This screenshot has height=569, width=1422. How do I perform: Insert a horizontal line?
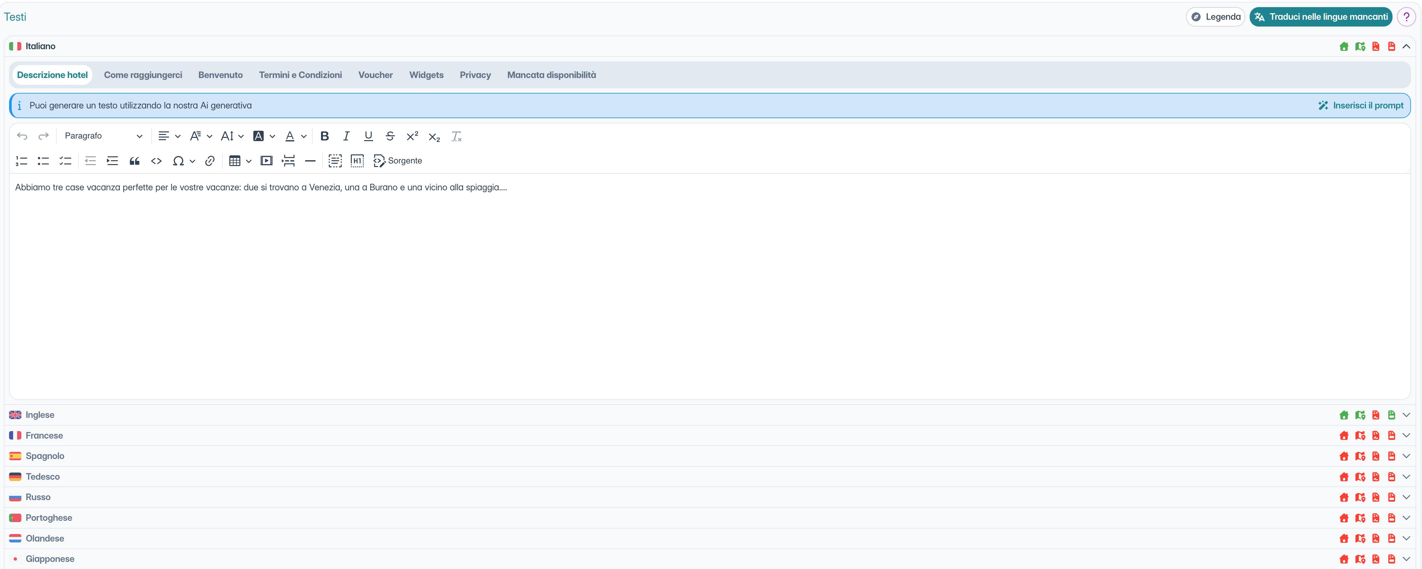pos(310,161)
